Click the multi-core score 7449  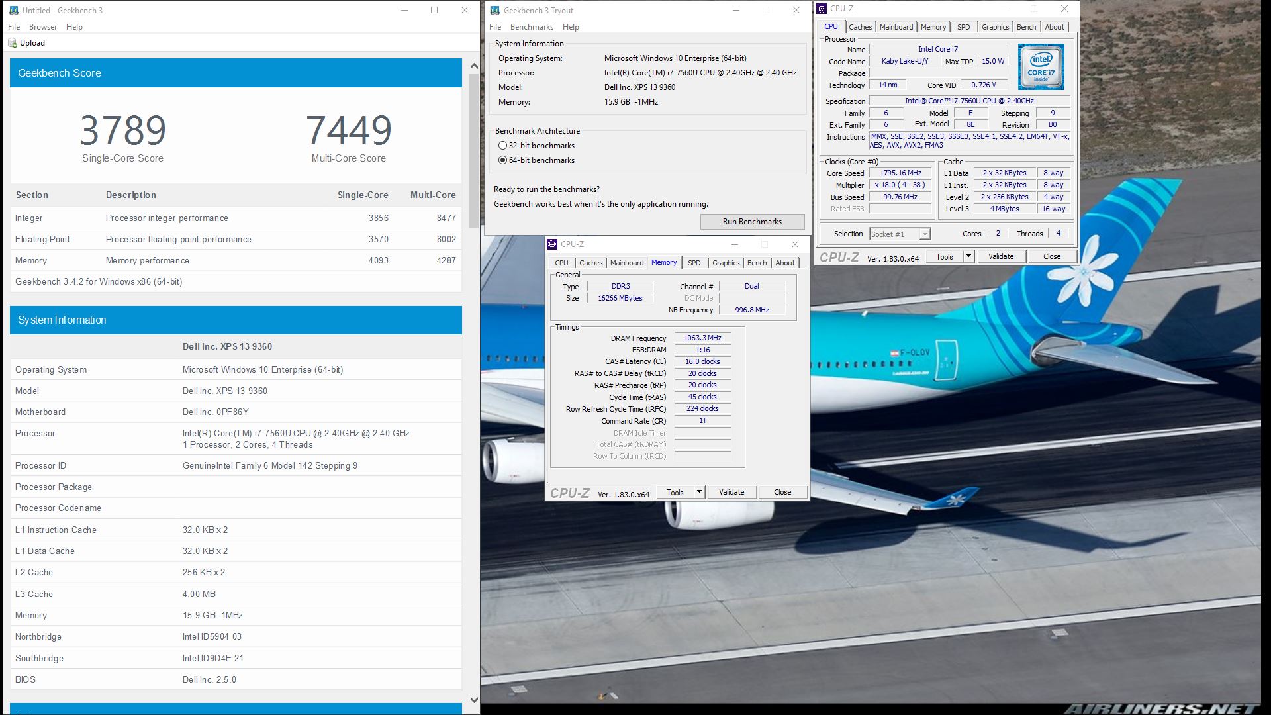click(349, 130)
